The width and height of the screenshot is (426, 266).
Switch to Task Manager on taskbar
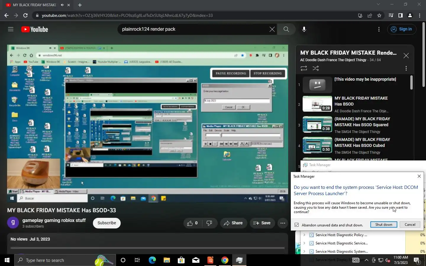pos(239,260)
